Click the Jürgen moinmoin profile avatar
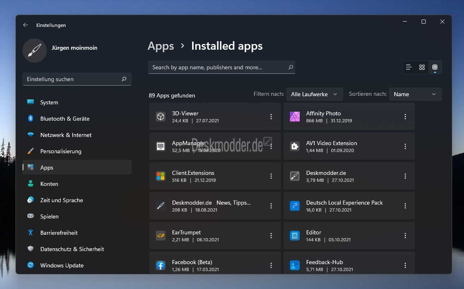The width and height of the screenshot is (464, 289). 35,51
